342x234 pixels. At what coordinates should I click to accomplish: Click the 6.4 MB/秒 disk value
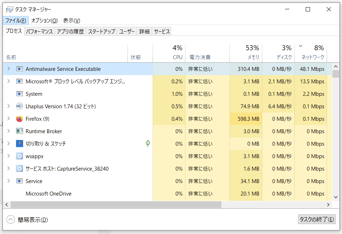click(x=280, y=106)
